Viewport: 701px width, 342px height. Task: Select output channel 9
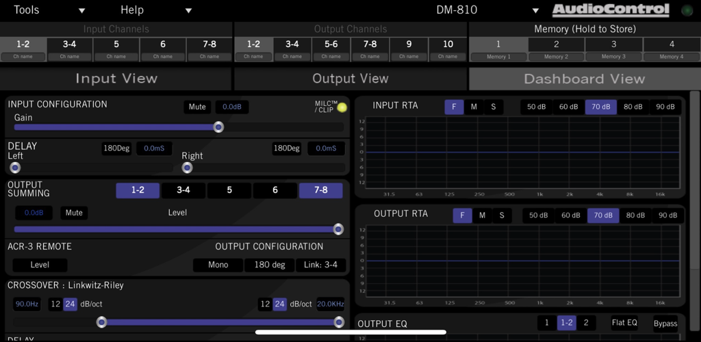[x=409, y=44]
